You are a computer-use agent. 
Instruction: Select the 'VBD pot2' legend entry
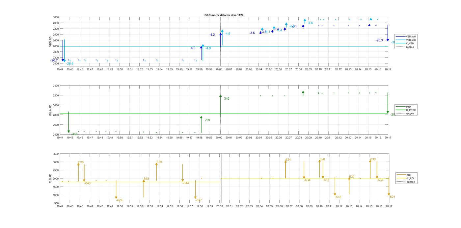[405, 40]
